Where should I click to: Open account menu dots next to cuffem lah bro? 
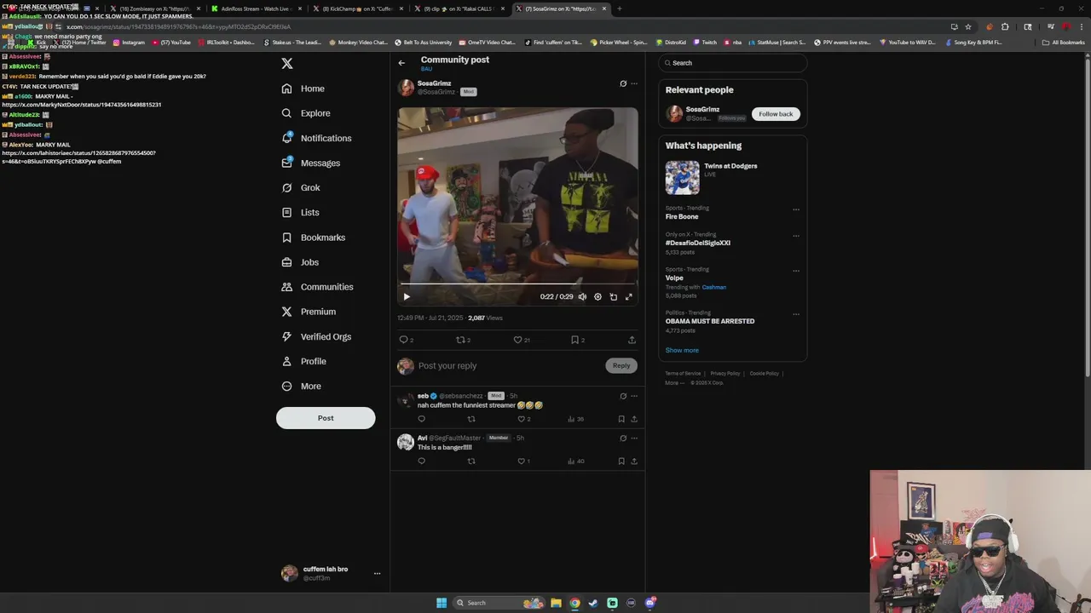click(x=377, y=574)
